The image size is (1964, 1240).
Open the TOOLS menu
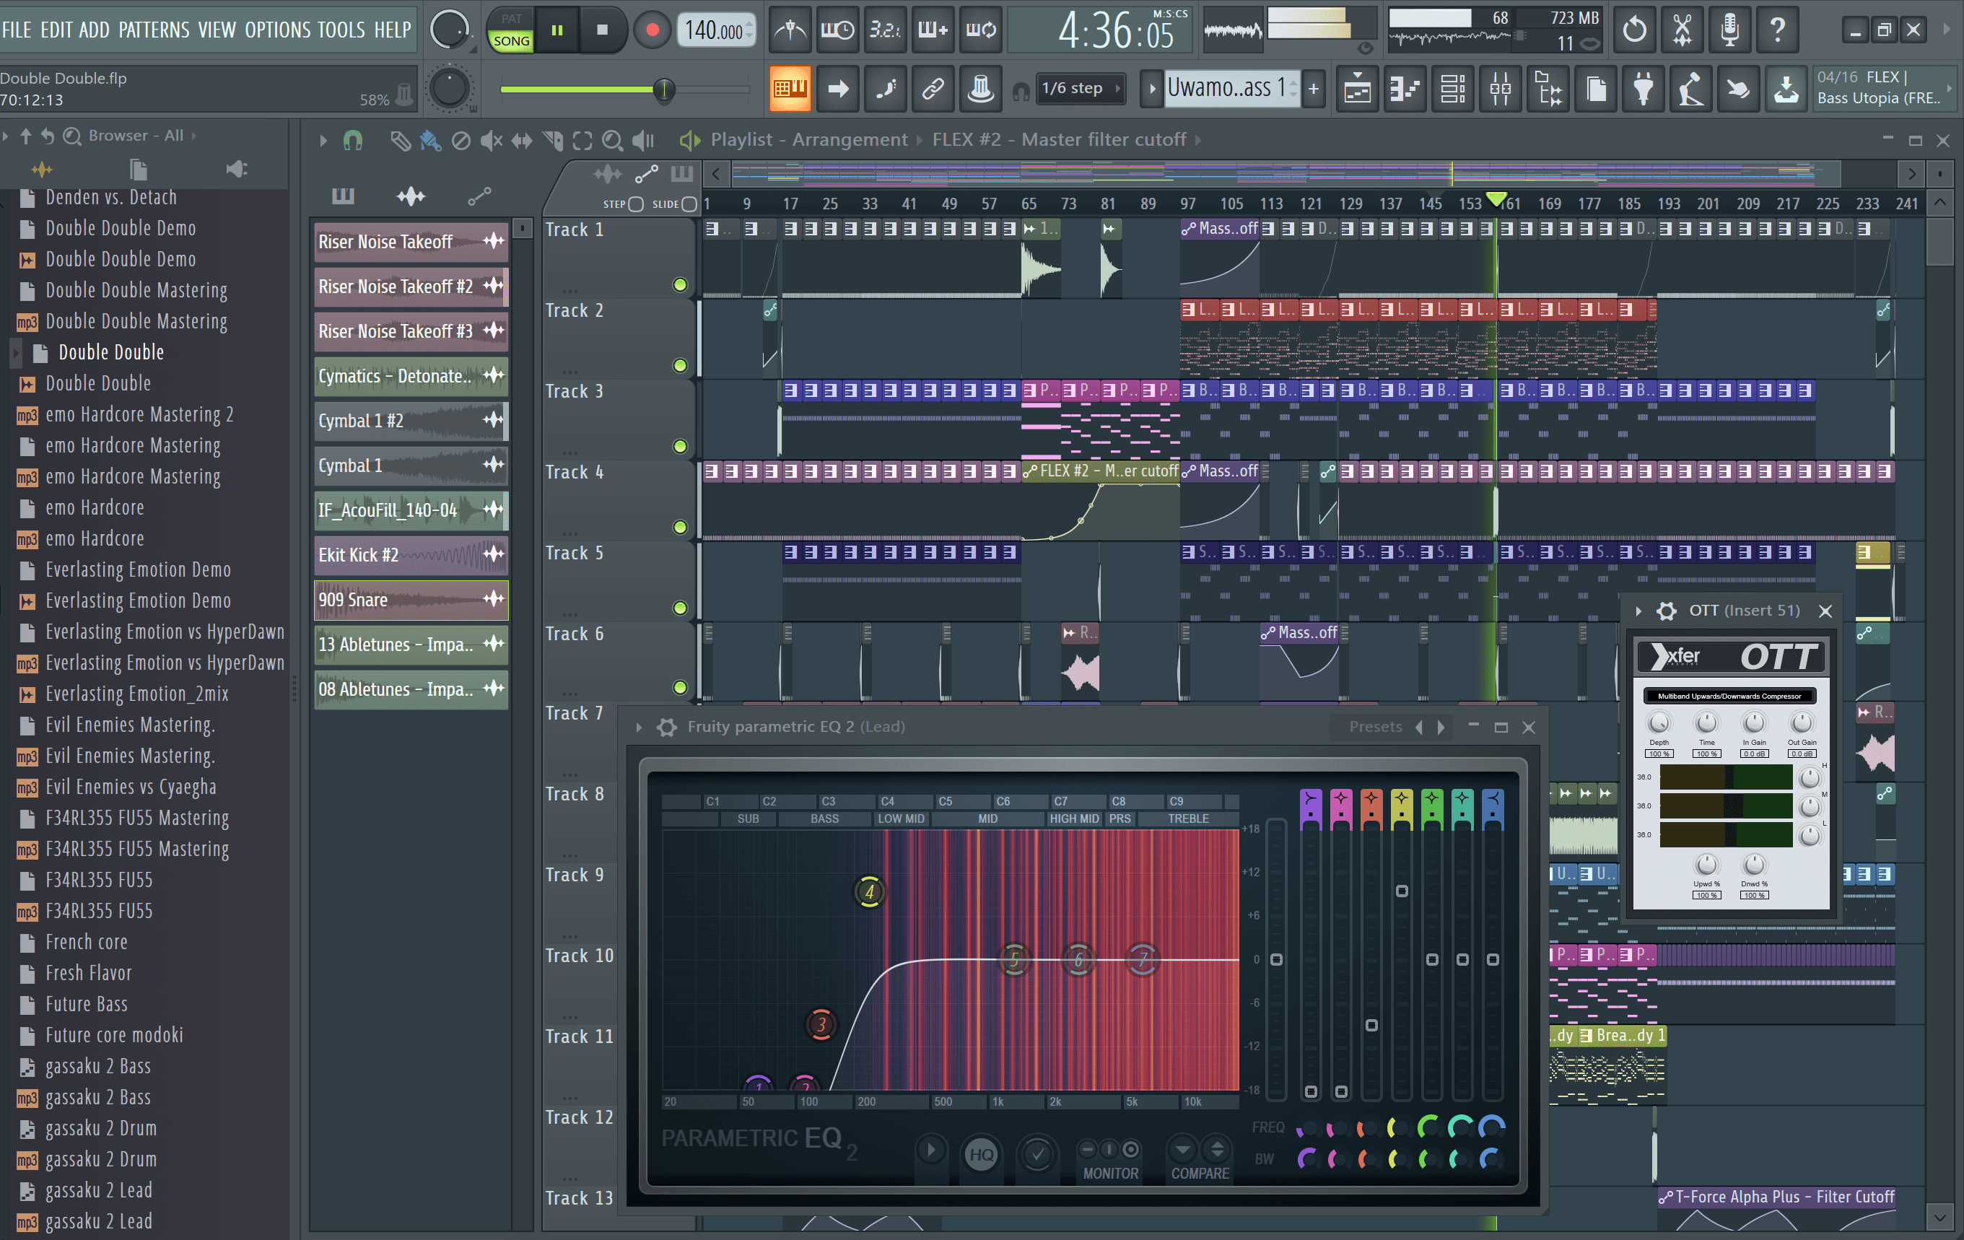[341, 30]
